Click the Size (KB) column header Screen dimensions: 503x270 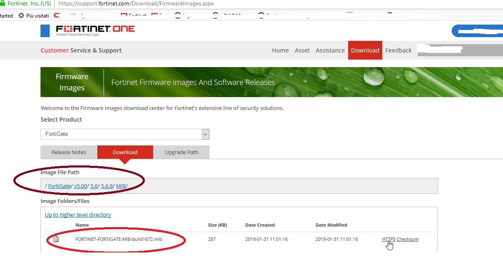pyautogui.click(x=217, y=225)
